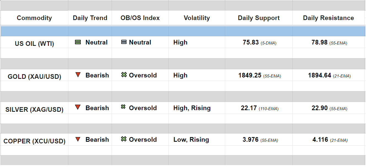Select the SILVER (XAG/USD) cell
The image size is (366, 167).
34,110
